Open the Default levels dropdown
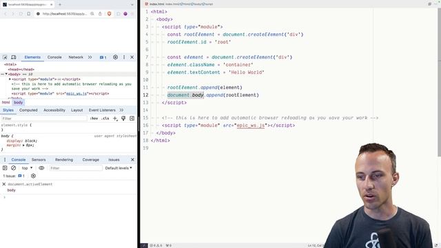 119,168
